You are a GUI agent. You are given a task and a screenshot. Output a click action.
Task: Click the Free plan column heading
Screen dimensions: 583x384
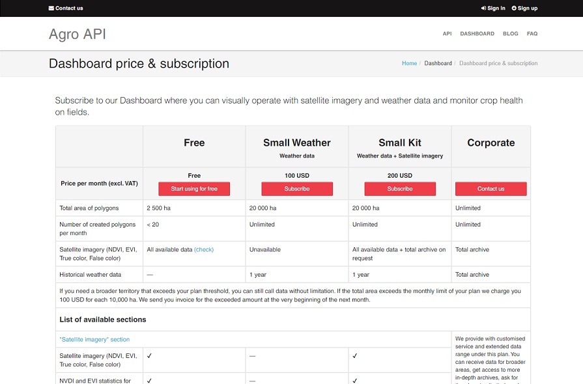(194, 143)
